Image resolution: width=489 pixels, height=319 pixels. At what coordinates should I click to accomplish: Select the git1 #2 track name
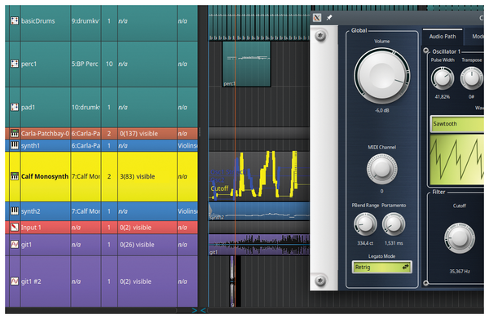point(31,281)
